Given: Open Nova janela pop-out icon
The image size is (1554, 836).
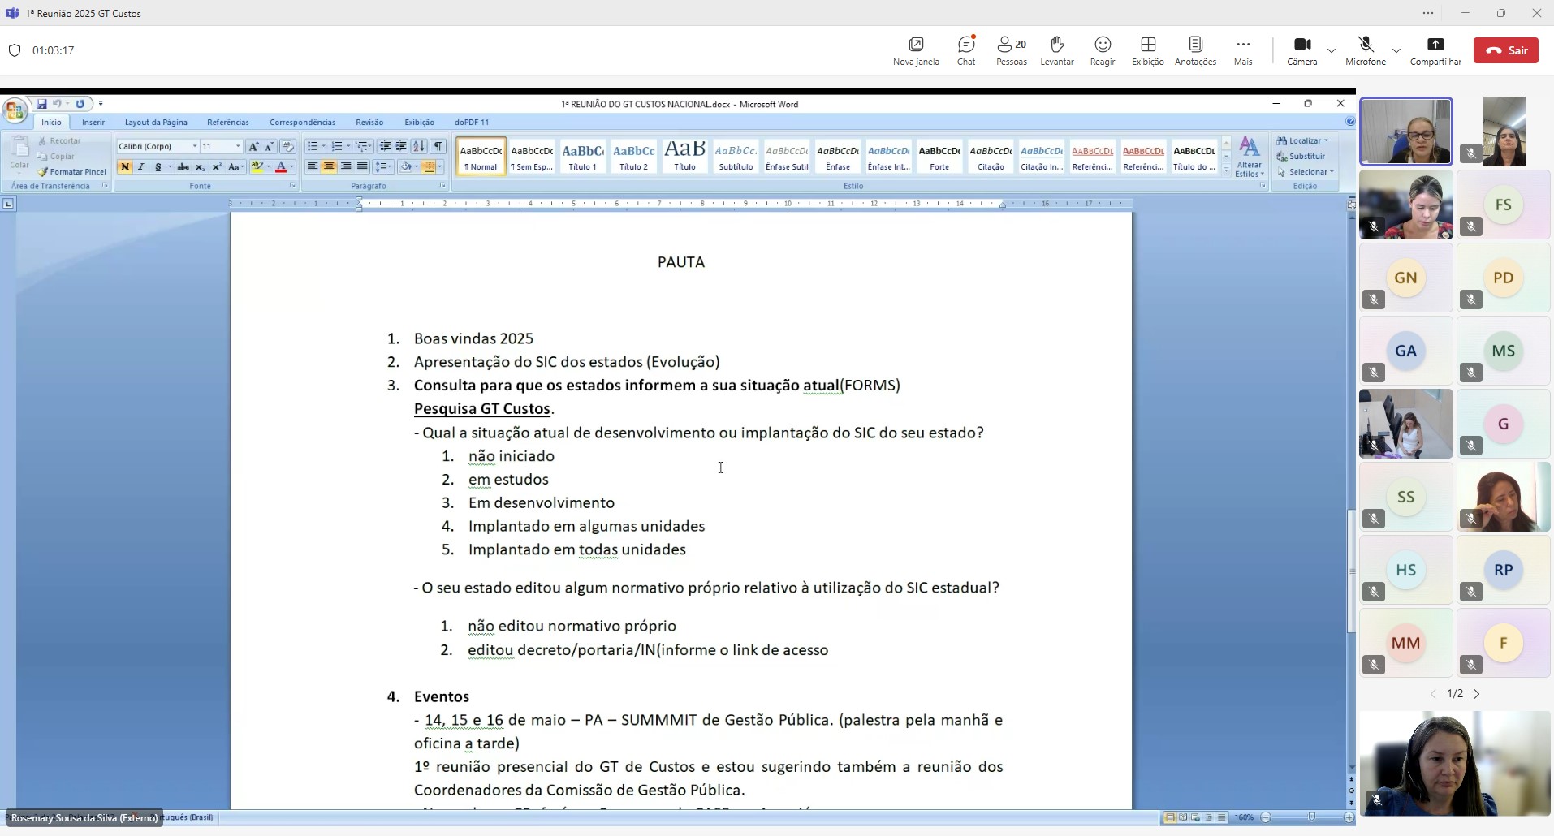Looking at the screenshot, I should pyautogui.click(x=916, y=50).
